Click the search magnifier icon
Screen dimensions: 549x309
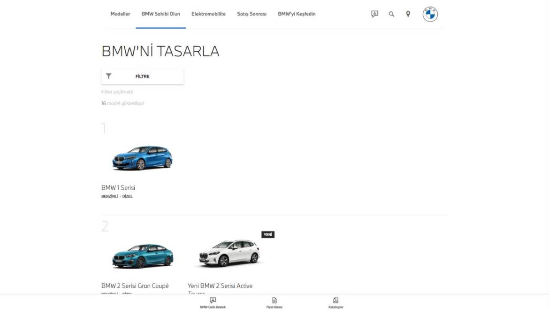(390, 14)
